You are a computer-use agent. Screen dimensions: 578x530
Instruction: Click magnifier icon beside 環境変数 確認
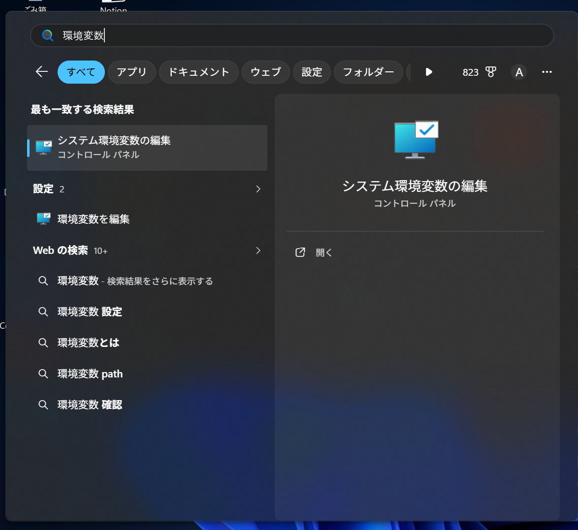43,405
